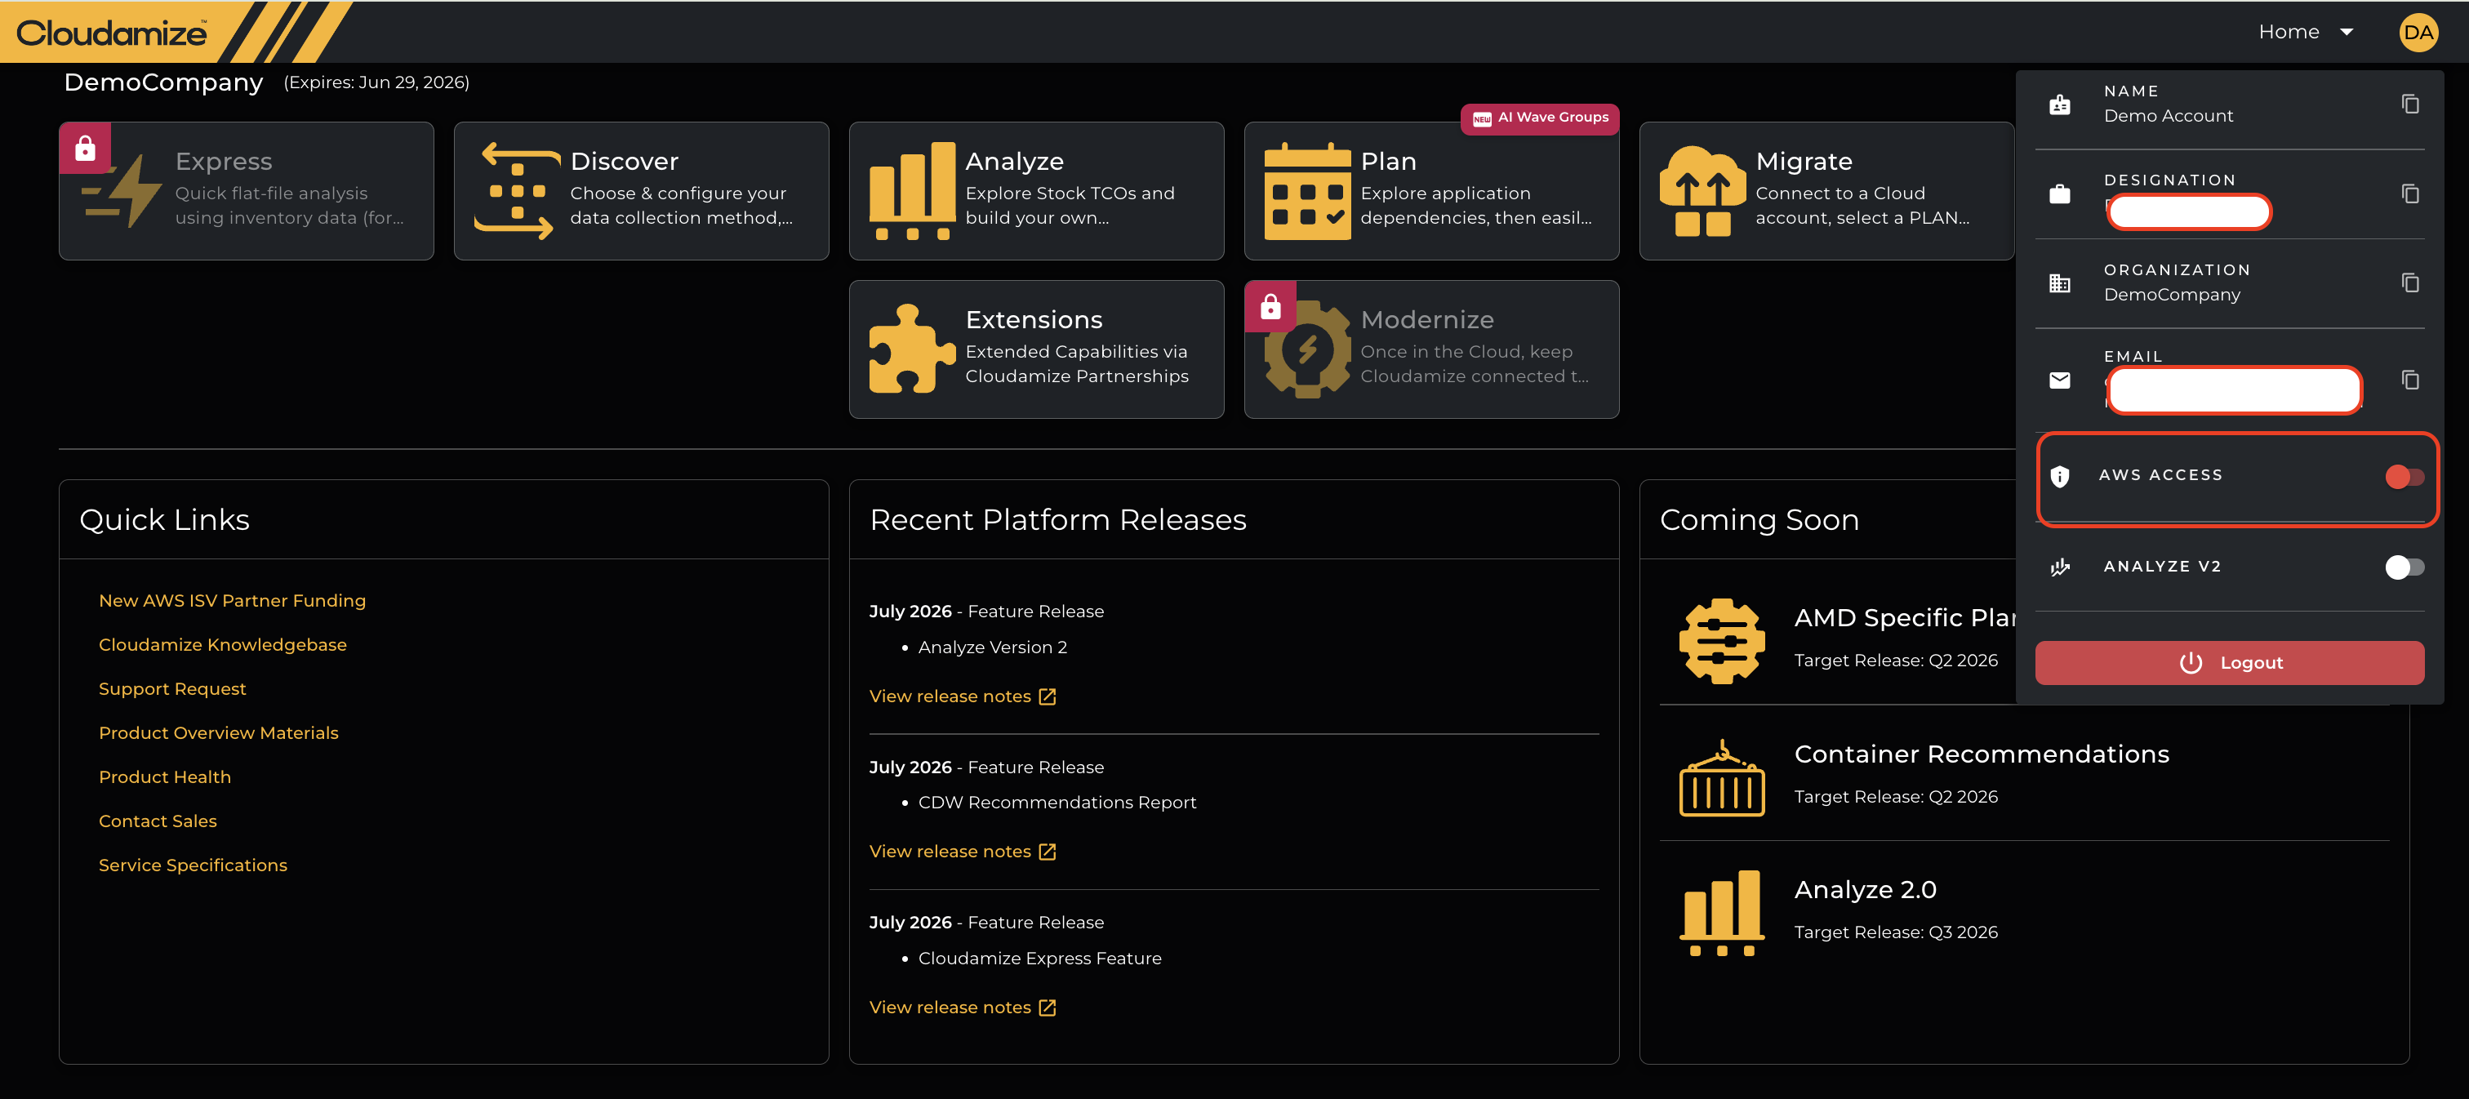Open the Plan module card
The width and height of the screenshot is (2469, 1099).
(x=1431, y=191)
